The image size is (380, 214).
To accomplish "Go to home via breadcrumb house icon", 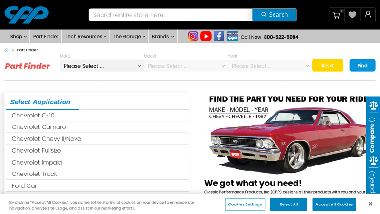I will pyautogui.click(x=6, y=50).
